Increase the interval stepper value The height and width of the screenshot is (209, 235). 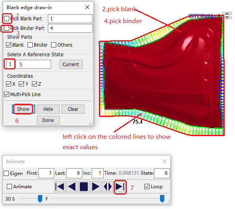227,14
